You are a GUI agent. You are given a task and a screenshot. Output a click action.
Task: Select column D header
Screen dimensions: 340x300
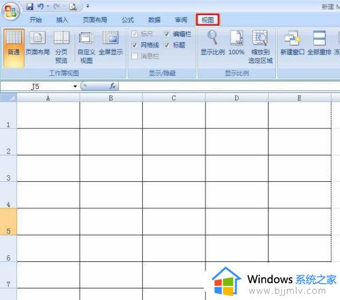[237, 98]
